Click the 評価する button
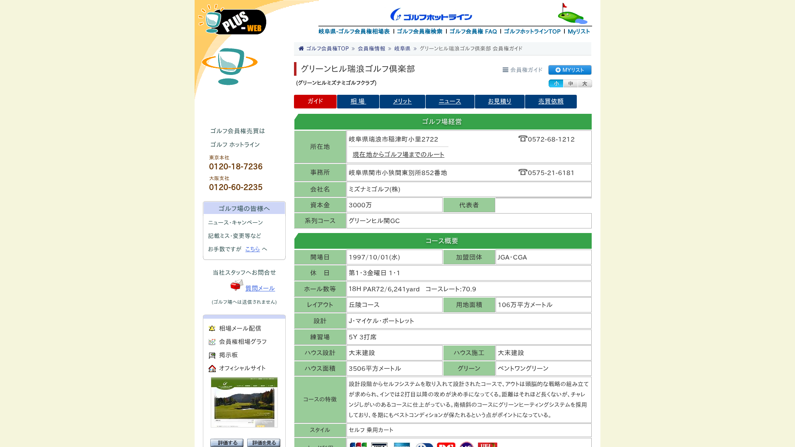 click(x=227, y=443)
